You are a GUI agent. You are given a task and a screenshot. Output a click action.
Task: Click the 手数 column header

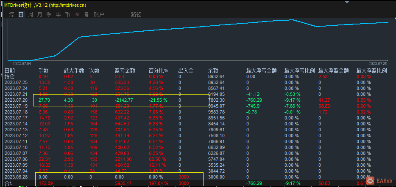coord(44,71)
